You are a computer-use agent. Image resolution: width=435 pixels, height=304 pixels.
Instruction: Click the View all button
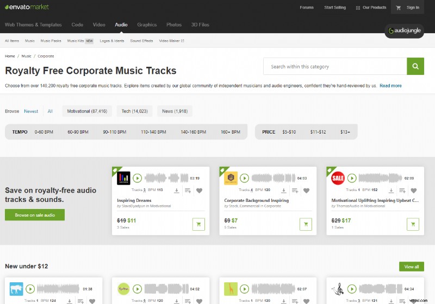(x=412, y=267)
